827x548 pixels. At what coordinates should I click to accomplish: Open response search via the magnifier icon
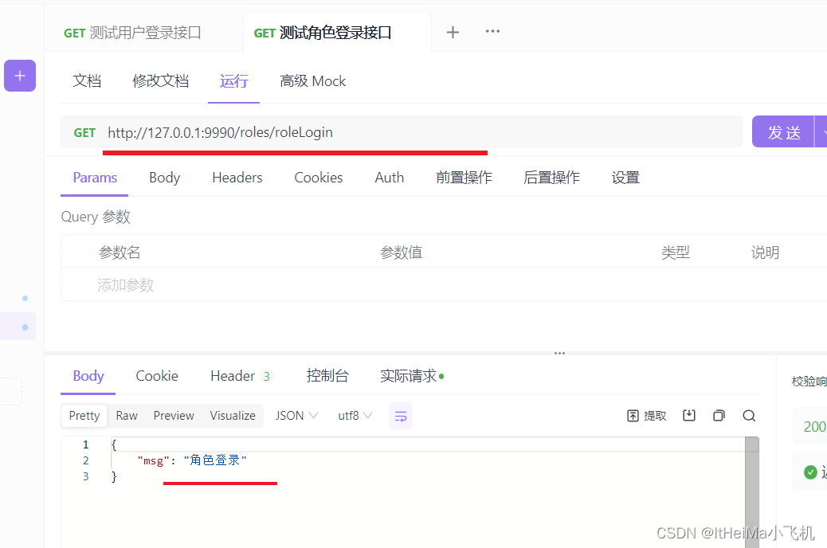click(748, 415)
